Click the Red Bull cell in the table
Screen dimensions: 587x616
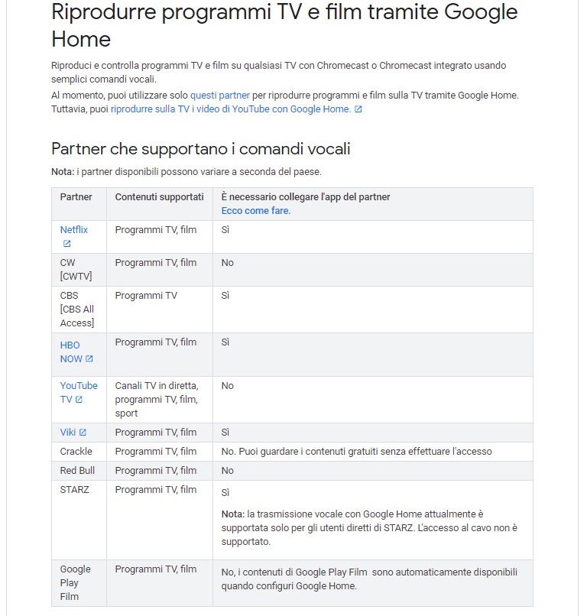[x=78, y=471]
